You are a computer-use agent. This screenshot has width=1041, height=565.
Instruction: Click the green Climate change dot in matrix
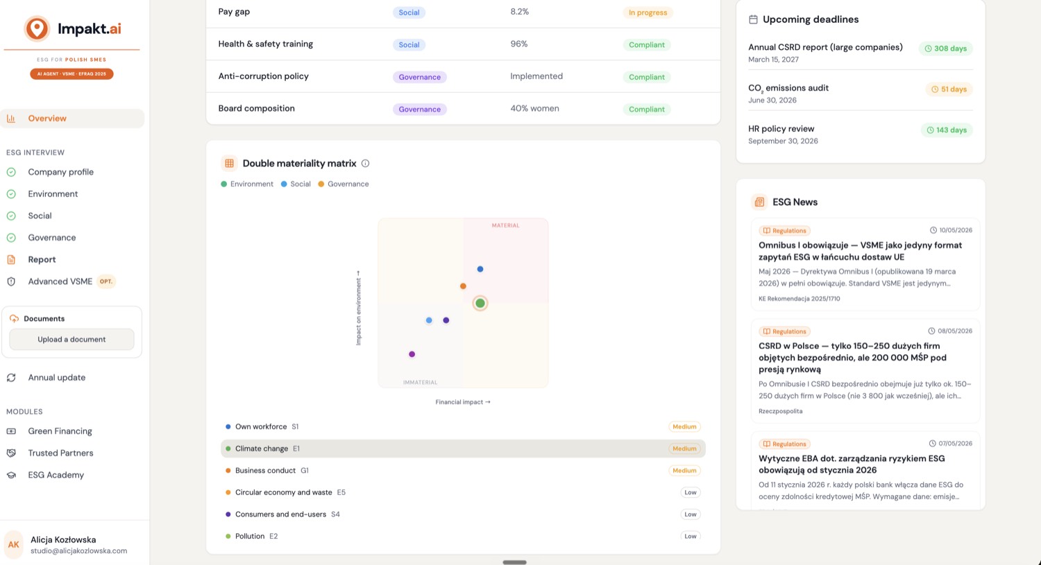(480, 303)
